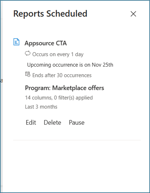The height and width of the screenshot is (193, 150).
Task: Select the Appsource CTA report title
Action: (45, 43)
